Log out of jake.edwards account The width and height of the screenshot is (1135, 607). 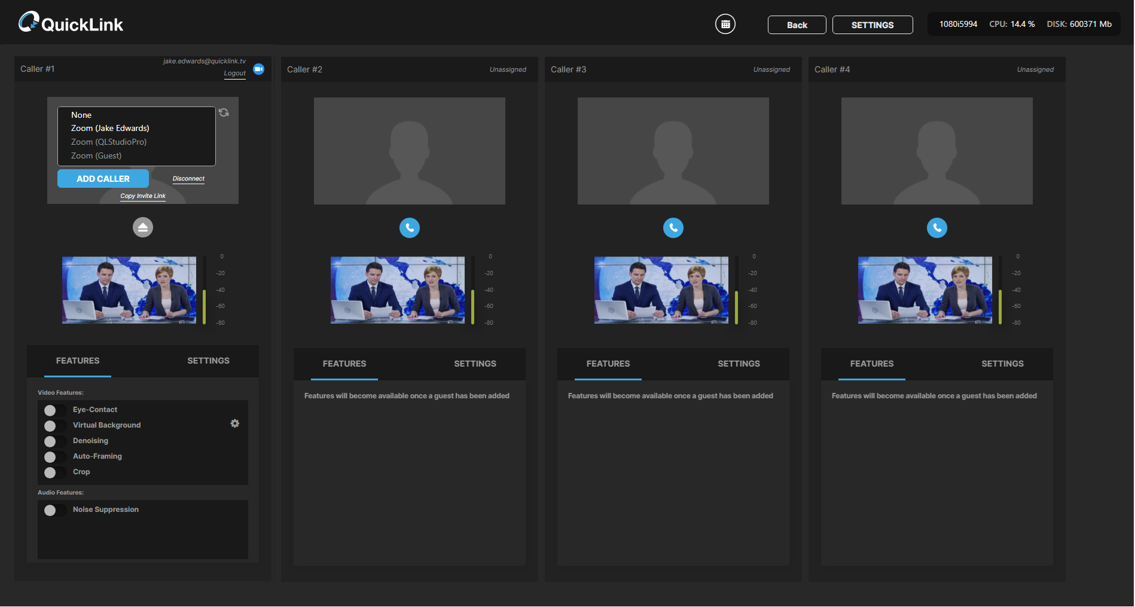tap(234, 74)
